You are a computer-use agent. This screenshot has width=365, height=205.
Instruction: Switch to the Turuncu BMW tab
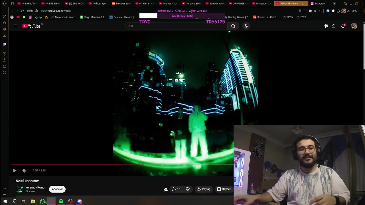coord(191,3)
